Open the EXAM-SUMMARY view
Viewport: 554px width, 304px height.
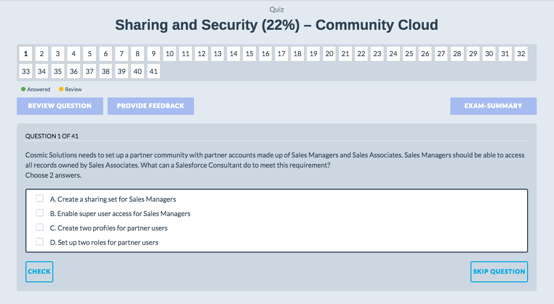tap(493, 106)
